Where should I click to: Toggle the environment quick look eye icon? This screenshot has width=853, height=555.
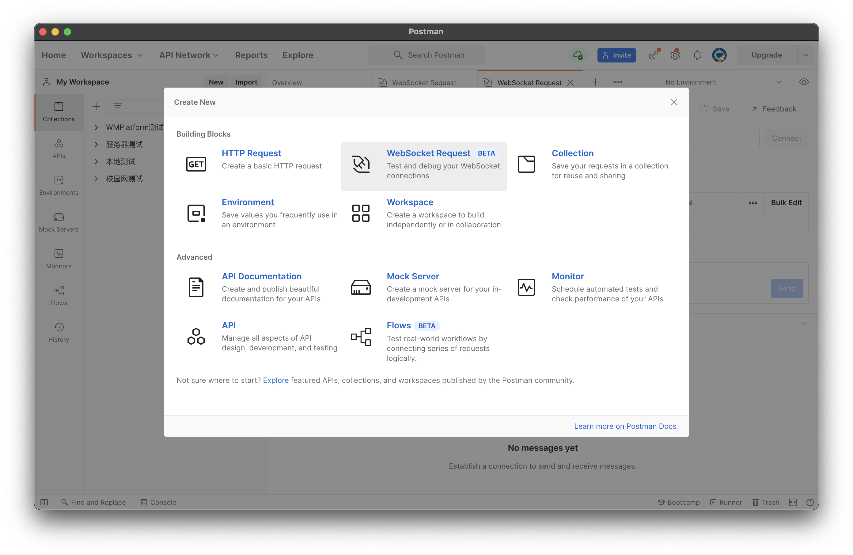tap(804, 82)
